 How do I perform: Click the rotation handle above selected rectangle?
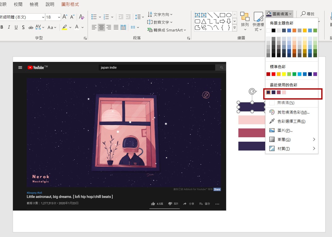[252, 92]
